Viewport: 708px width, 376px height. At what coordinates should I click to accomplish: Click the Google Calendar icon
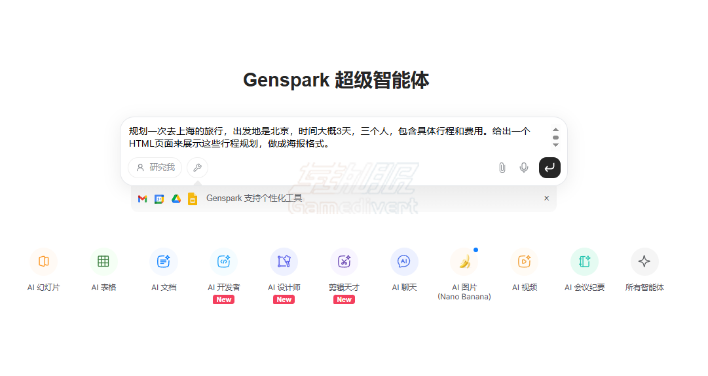pyautogui.click(x=159, y=198)
